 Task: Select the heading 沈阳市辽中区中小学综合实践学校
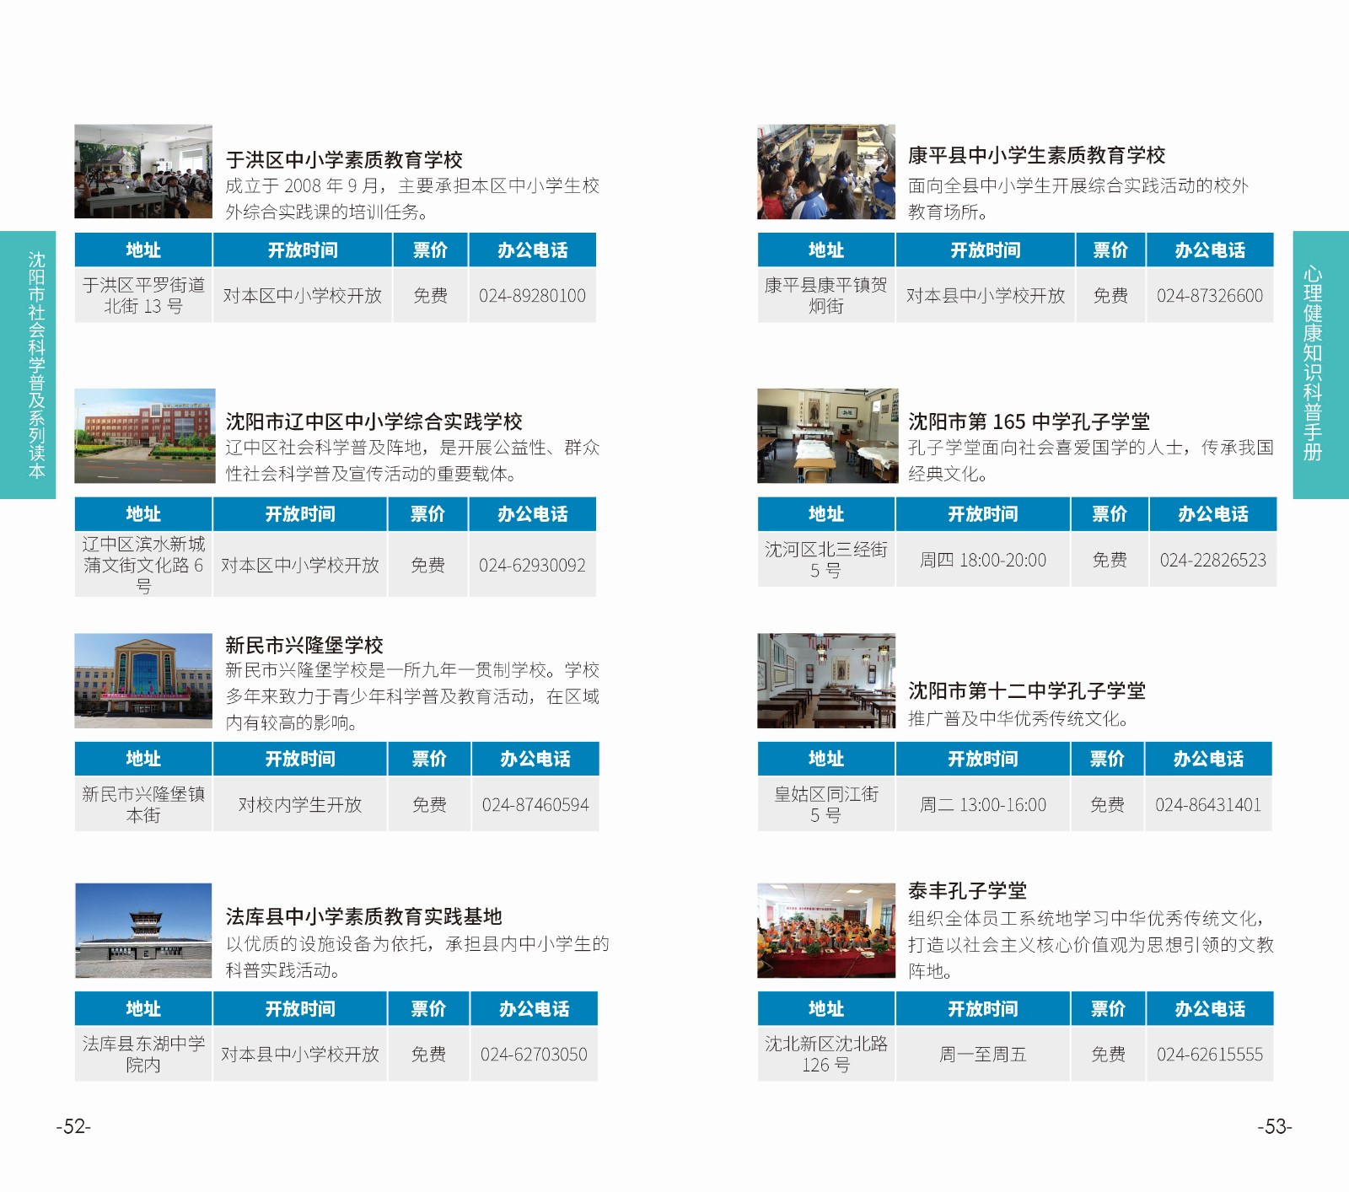[374, 421]
